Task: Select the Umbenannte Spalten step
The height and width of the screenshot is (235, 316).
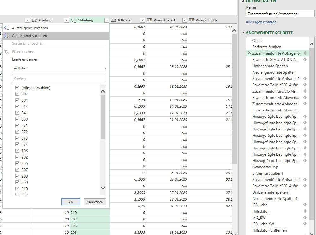Action: point(270,66)
